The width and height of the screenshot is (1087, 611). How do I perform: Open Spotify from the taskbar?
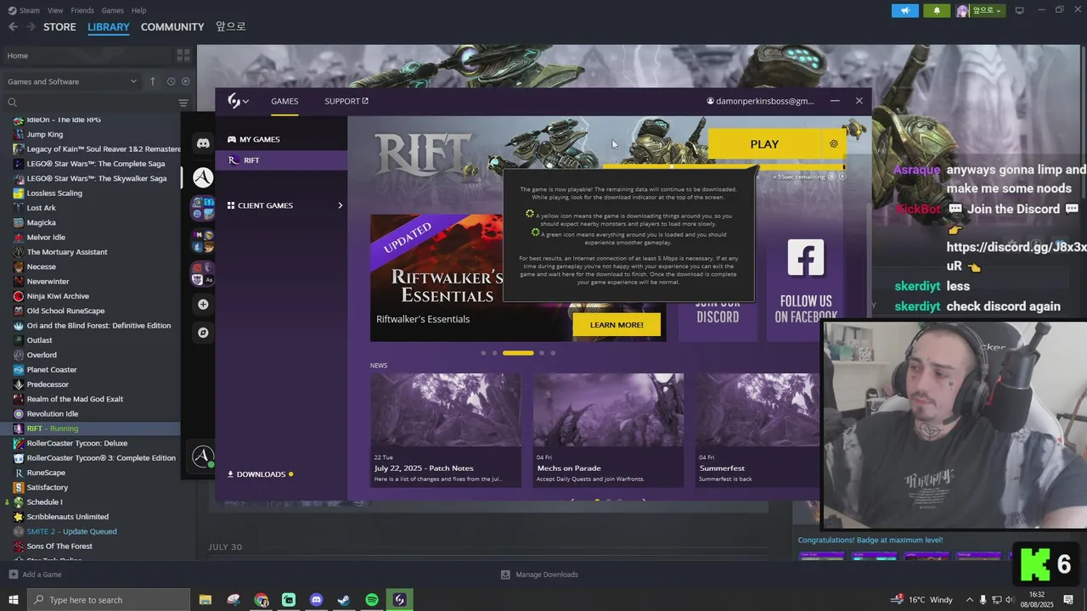click(x=372, y=600)
